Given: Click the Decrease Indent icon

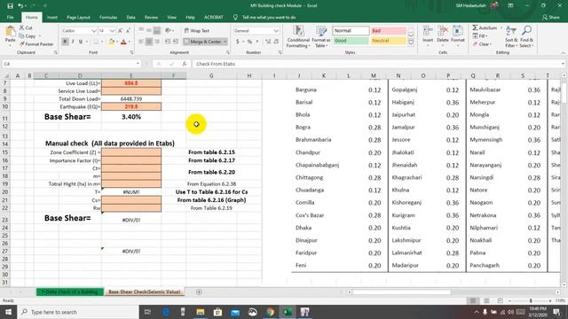Looking at the screenshot, I should pyautogui.click(x=168, y=42).
